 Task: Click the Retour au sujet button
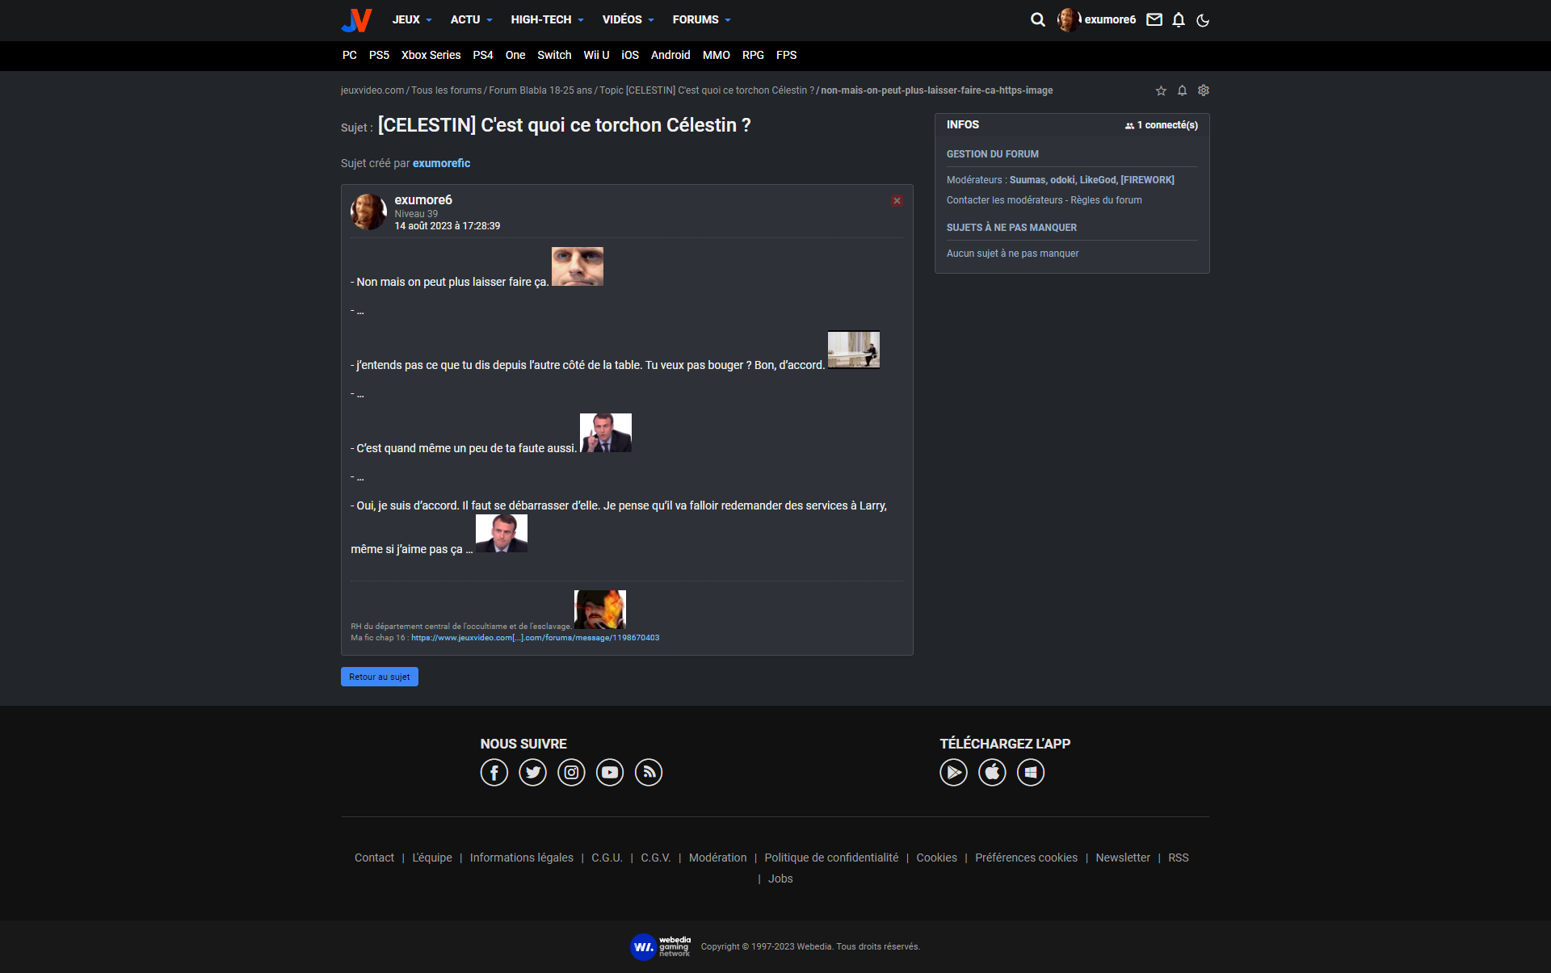tap(380, 677)
